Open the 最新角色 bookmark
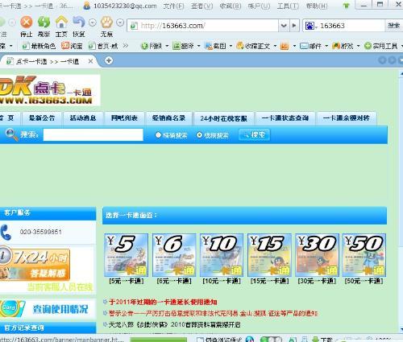Image resolution: width=403 pixels, height=342 pixels. (39, 46)
